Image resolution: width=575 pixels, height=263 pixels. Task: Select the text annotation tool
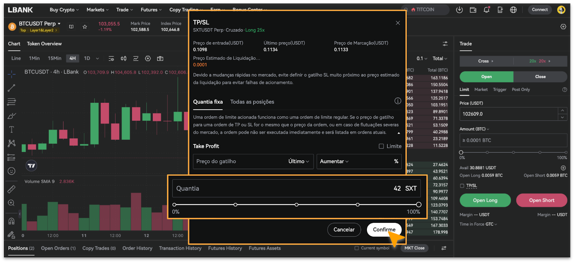tap(11, 130)
